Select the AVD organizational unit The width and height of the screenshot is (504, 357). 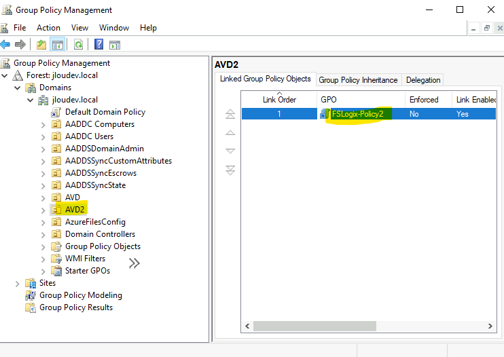[x=72, y=198]
